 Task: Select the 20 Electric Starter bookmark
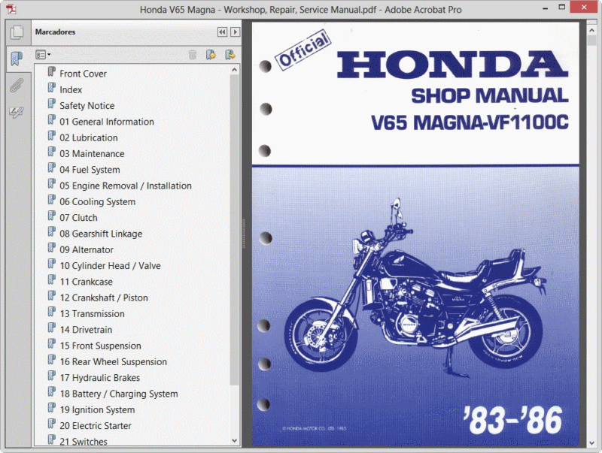click(x=96, y=426)
